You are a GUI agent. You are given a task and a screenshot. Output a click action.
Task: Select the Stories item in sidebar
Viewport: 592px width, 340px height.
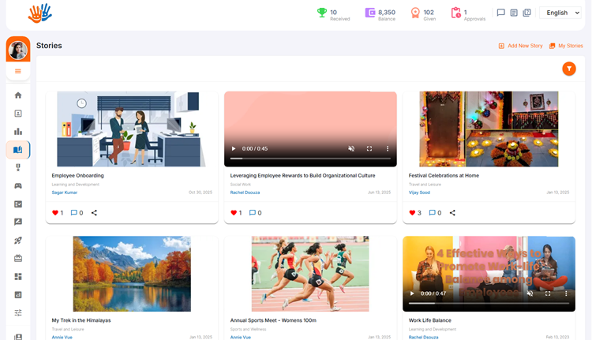18,150
